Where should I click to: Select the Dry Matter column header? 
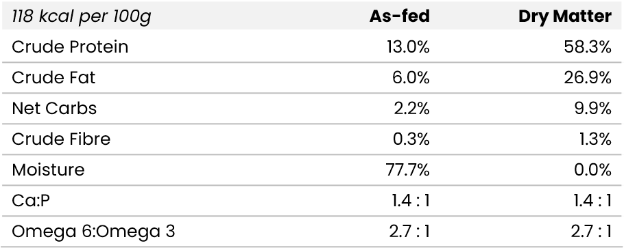565,16
